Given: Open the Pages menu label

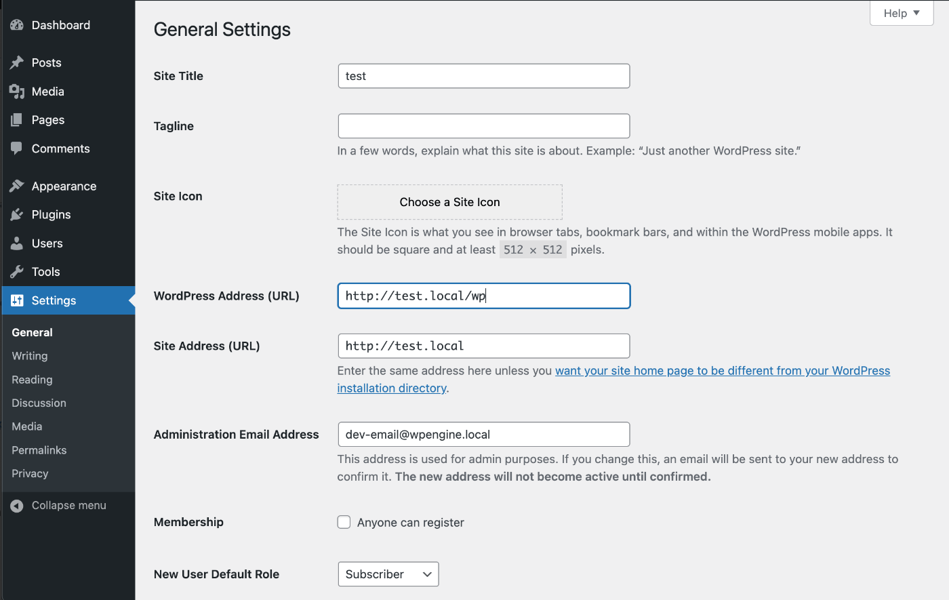Looking at the screenshot, I should pyautogui.click(x=48, y=120).
